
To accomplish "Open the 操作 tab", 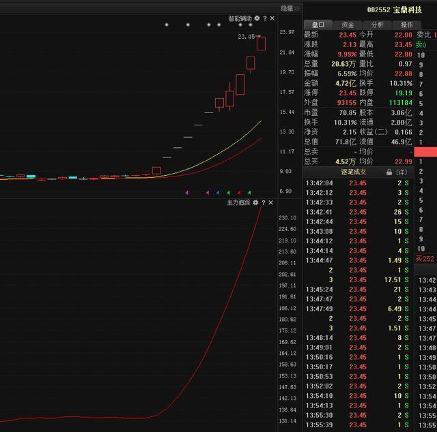I will tap(406, 25).
